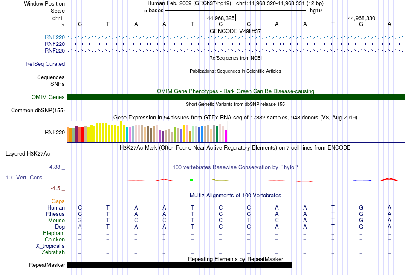Click the 100 vertebrates Basewise Conservation by PhyloP title
This screenshot has height=275, width=405.
coord(235,167)
